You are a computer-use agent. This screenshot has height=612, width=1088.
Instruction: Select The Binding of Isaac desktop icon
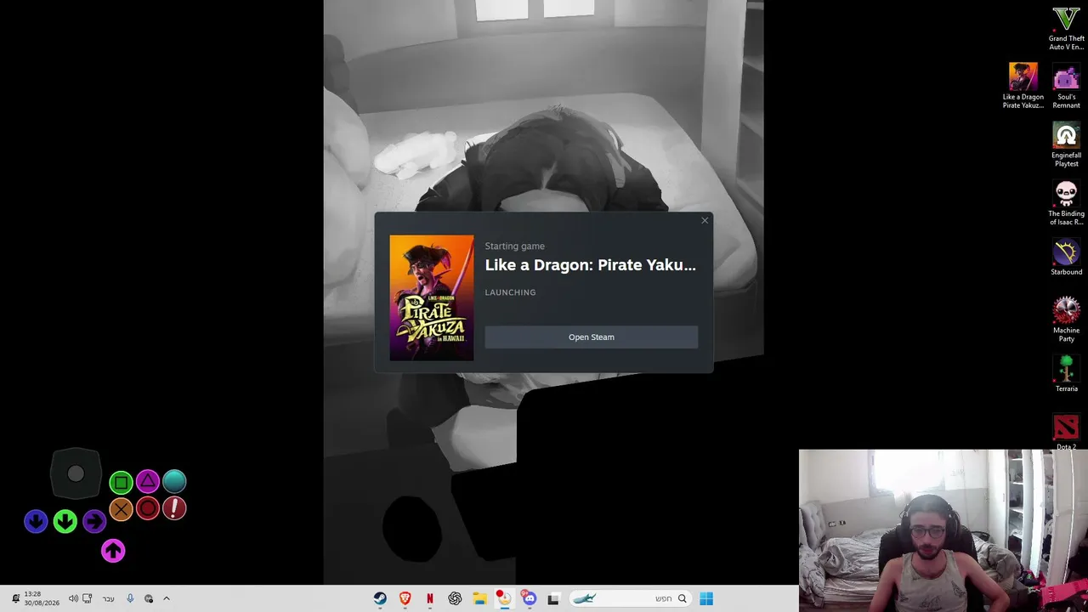coord(1066,203)
